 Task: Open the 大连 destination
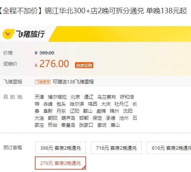[39, 118]
